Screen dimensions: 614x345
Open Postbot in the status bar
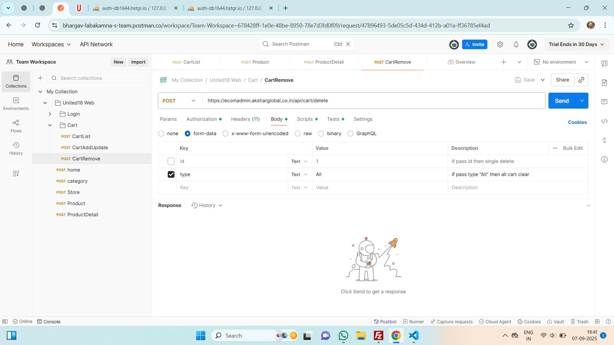[385, 322]
